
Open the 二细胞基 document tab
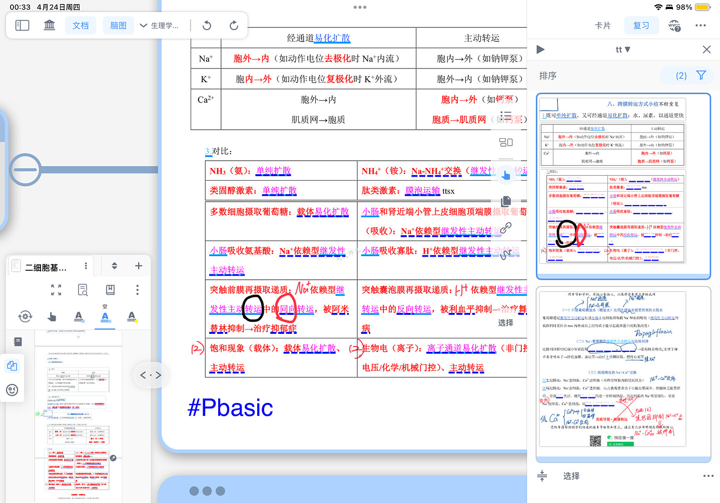coord(45,268)
